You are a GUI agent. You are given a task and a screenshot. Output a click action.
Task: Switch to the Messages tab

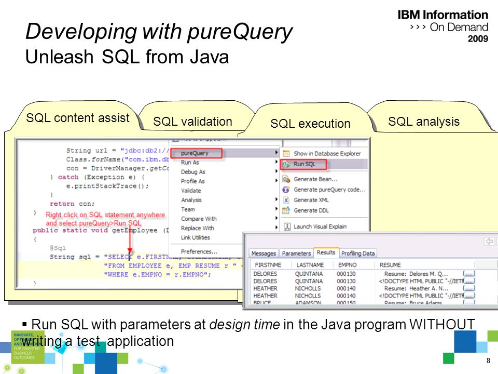[x=264, y=253]
